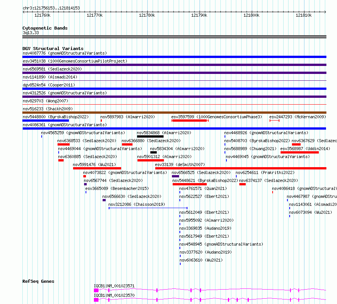The width and height of the screenshot is (337, 304).
Task: Click nsv4073822 gnomAD label
Action: (x=125, y=172)
